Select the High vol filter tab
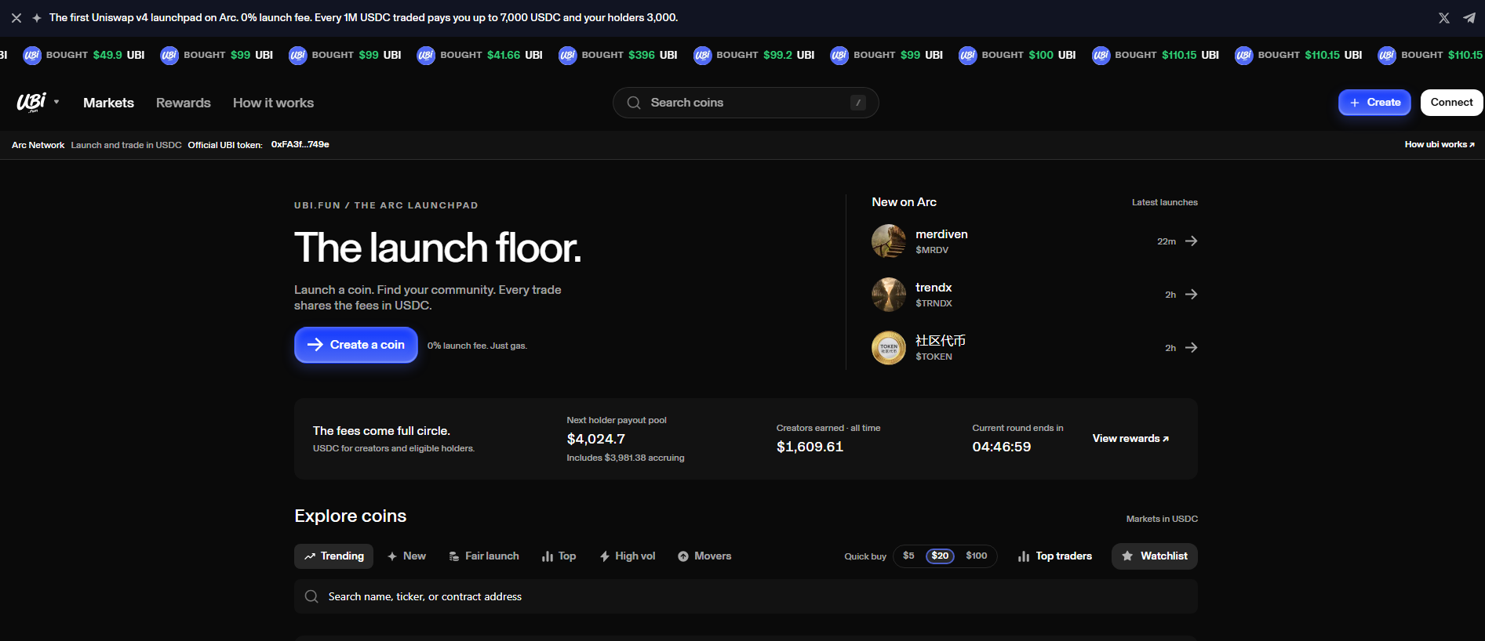The width and height of the screenshot is (1485, 641). [x=627, y=556]
